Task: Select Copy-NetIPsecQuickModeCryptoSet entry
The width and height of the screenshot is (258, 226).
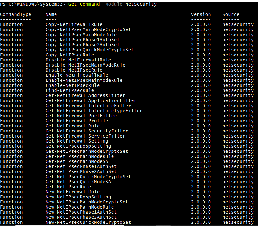Action: [x=90, y=50]
